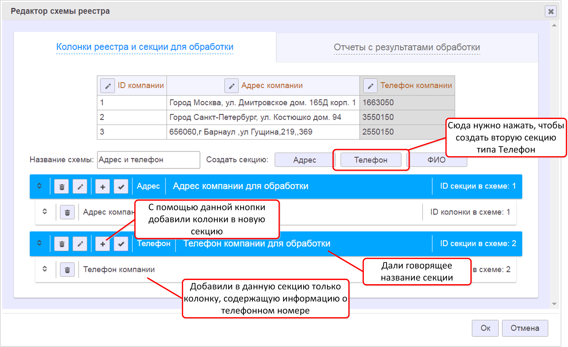Viewport: 568px width, 347px height.
Task: Select cell 656060,г Барнаул
Action: (263, 132)
